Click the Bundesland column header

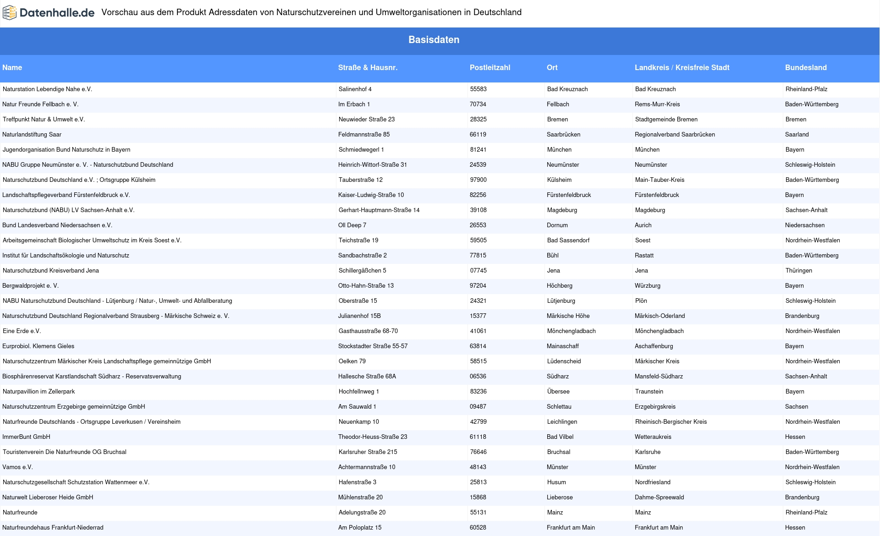[806, 67]
